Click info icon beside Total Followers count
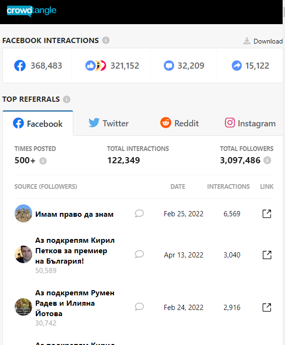This screenshot has height=345, width=285. click(268, 160)
